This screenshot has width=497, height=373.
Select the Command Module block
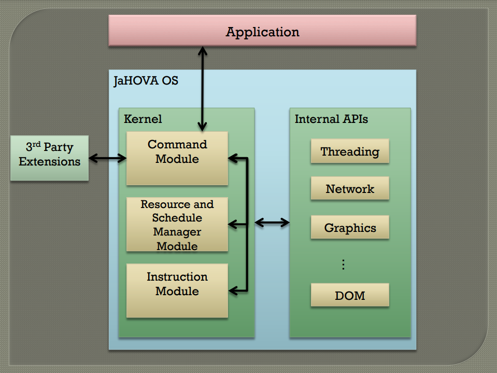pos(177,158)
